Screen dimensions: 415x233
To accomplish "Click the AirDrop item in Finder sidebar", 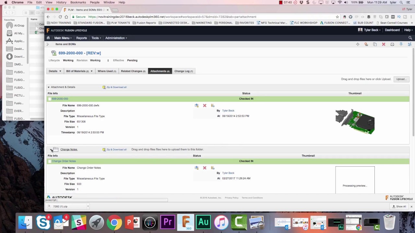I will (x=16, y=26).
